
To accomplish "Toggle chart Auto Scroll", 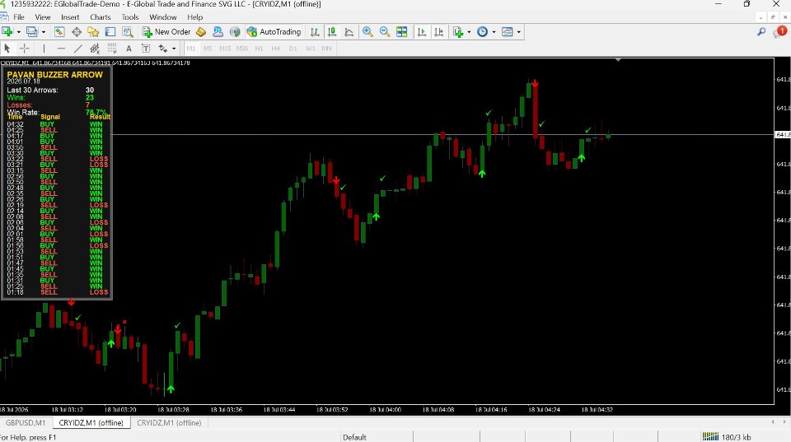I will tap(422, 32).
